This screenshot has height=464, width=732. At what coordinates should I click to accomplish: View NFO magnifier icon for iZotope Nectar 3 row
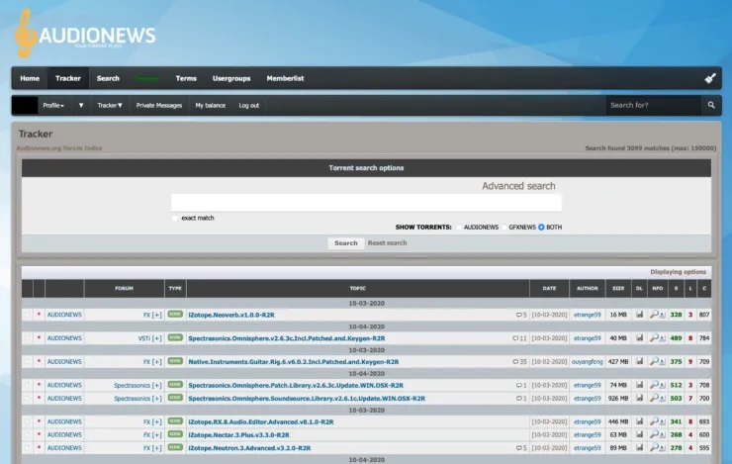[x=654, y=434]
